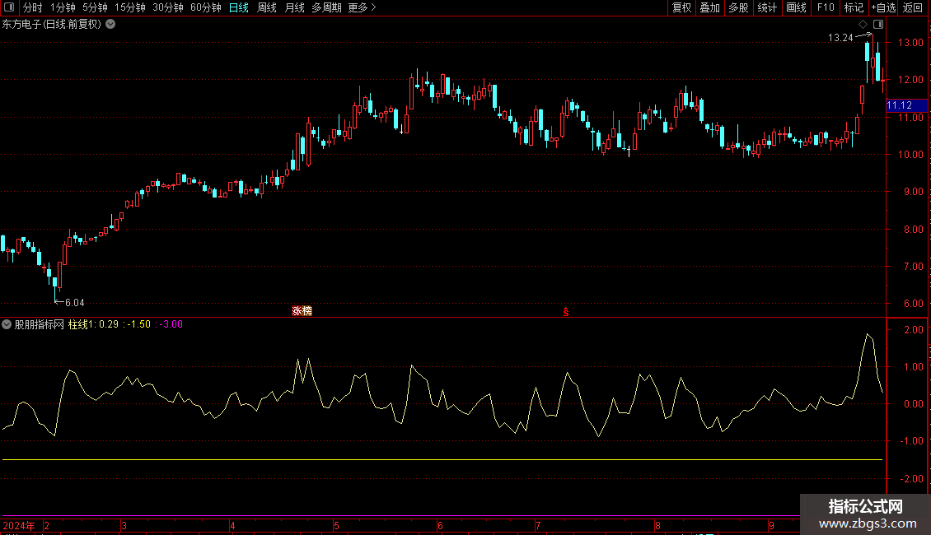Click the 叠加 overlay button
Viewport: 931px width, 535px height.
pyautogui.click(x=710, y=7)
